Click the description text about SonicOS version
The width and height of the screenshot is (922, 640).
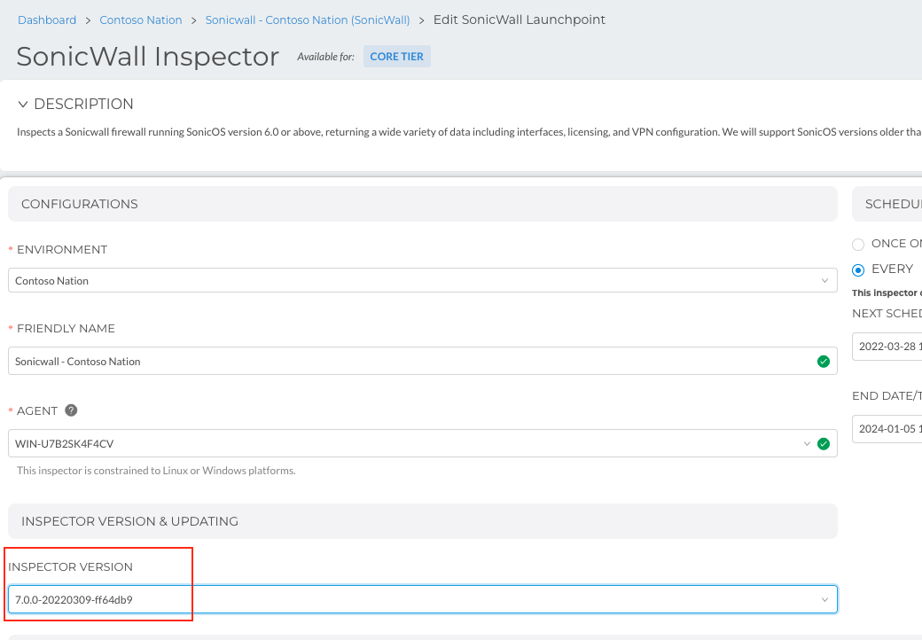coord(469,132)
